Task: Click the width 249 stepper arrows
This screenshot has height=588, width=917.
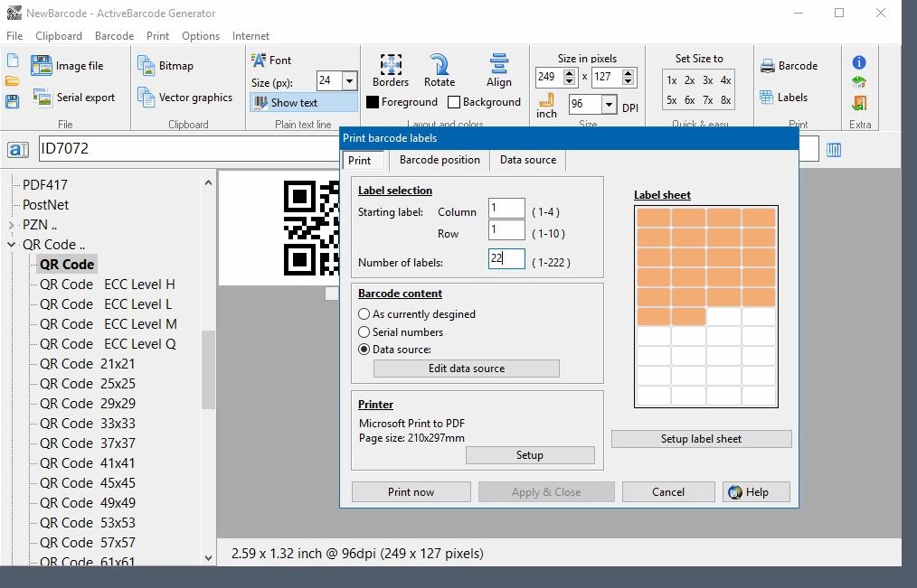Action: tap(570, 77)
